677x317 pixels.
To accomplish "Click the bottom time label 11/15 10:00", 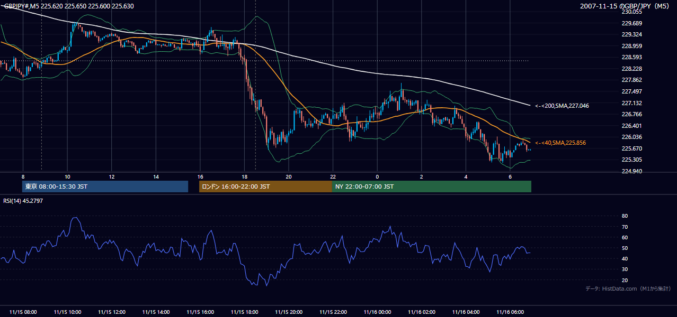I will pos(68,312).
